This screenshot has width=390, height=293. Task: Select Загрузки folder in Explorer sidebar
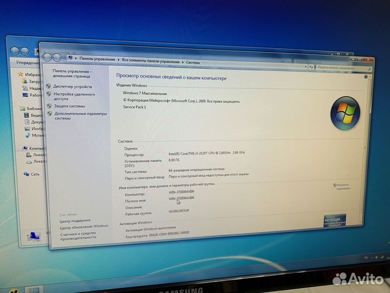(x=35, y=81)
